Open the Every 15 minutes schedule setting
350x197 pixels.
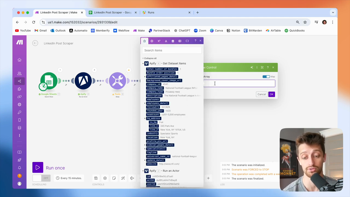[x=69, y=178]
